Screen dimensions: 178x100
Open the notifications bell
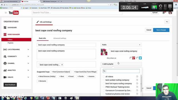(164, 13)
